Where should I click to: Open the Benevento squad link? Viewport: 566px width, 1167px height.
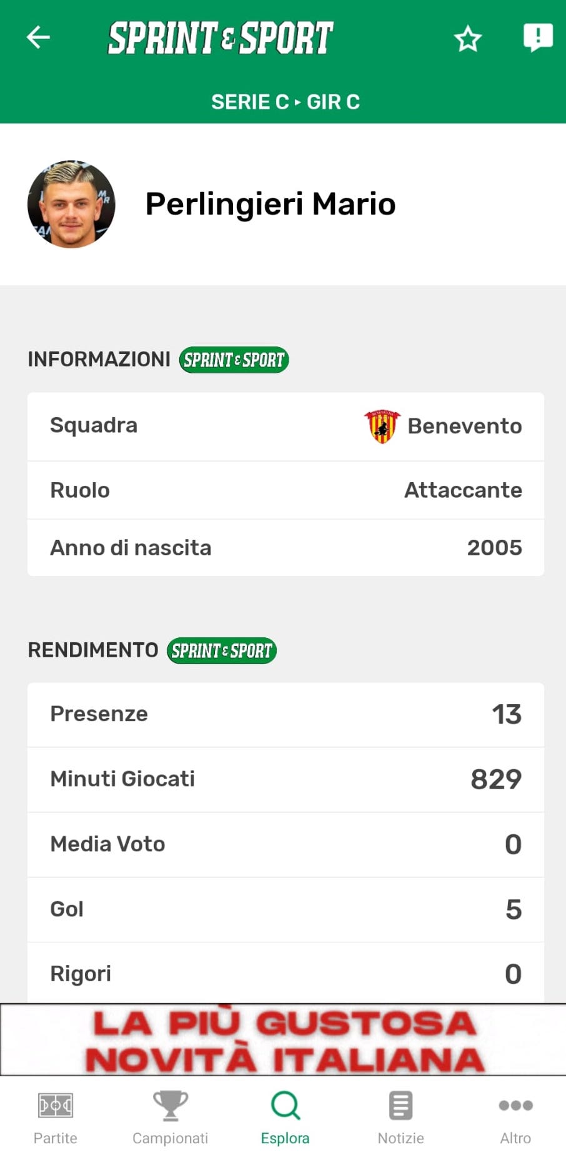464,427
